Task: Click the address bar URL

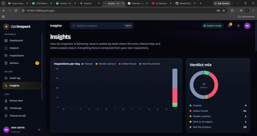Action: (40, 10)
